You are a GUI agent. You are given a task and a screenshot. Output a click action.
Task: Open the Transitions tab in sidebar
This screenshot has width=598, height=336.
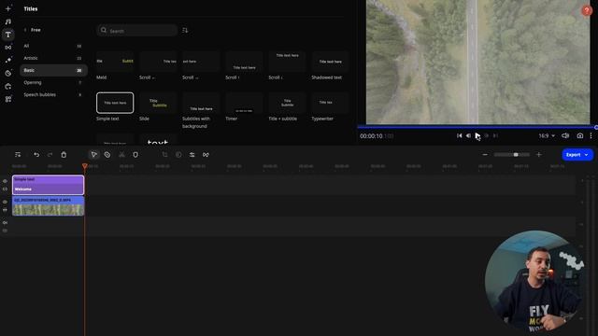pyautogui.click(x=8, y=48)
